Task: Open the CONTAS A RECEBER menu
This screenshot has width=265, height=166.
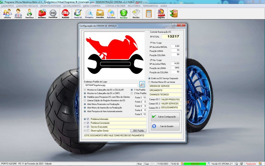Action: tap(115, 6)
